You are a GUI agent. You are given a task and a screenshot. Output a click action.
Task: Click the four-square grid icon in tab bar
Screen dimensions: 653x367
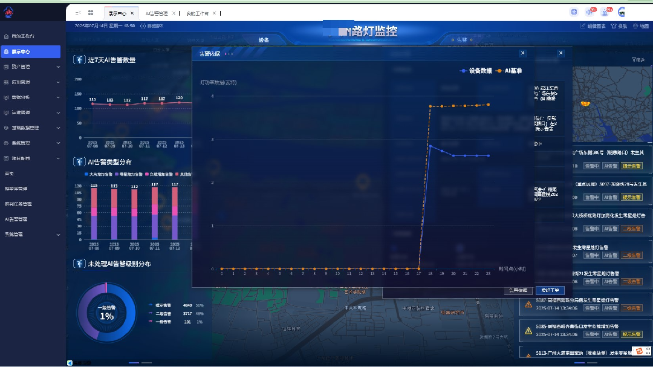[90, 12]
